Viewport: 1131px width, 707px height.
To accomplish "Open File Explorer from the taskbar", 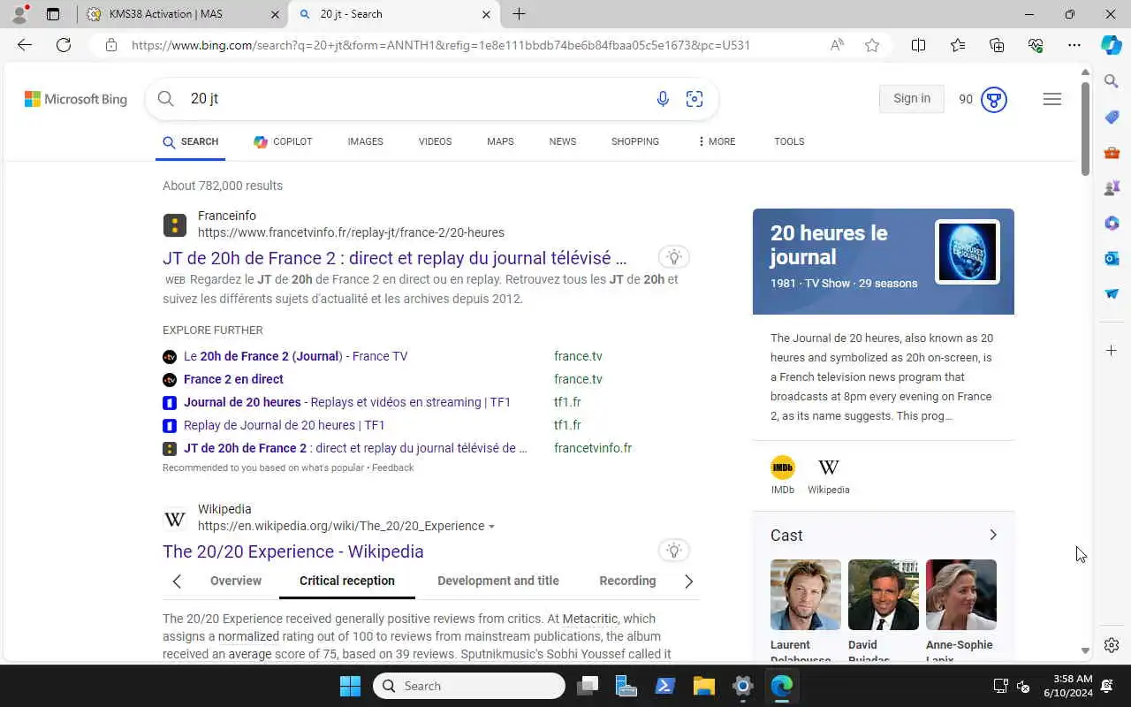I will tap(703, 686).
